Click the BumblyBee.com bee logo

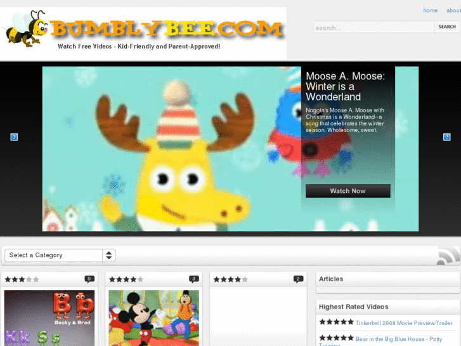tap(25, 29)
